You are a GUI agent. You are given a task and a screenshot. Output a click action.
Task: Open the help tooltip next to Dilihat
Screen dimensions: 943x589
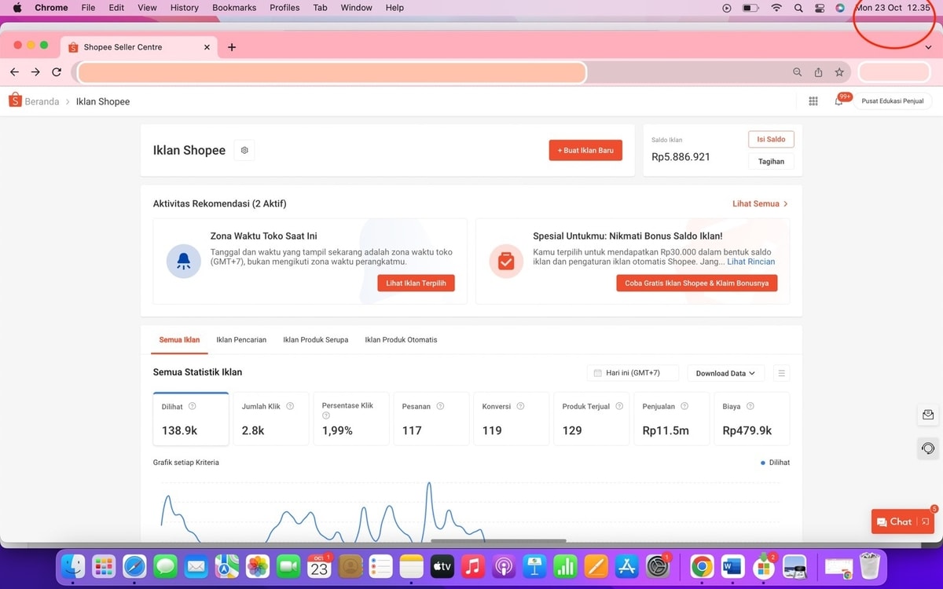click(193, 406)
